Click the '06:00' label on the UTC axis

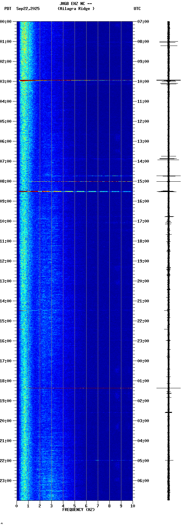point(143,481)
